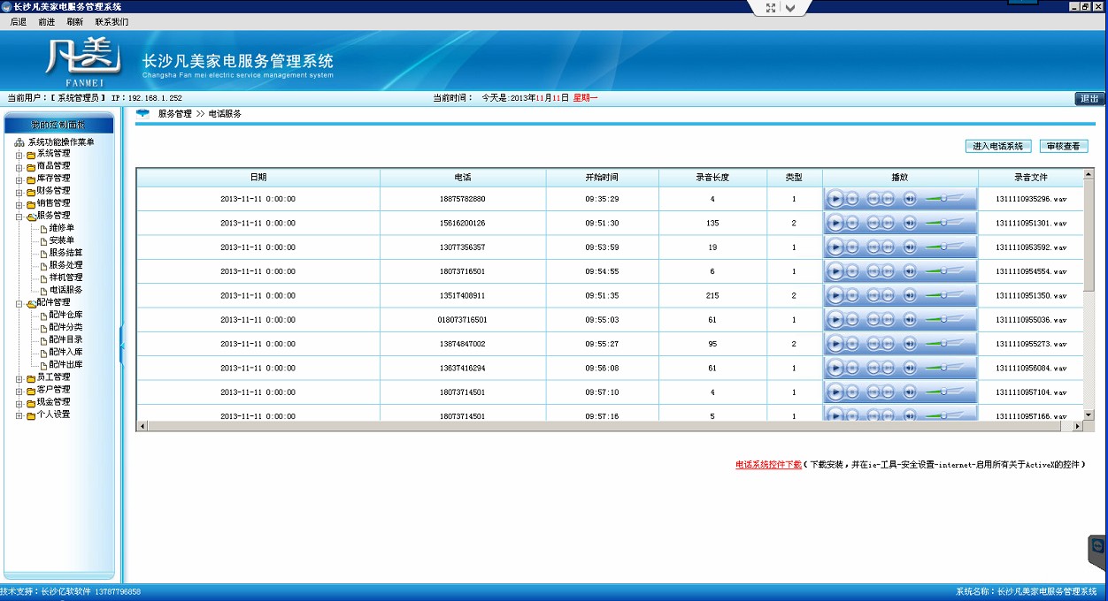
Task: Skip to next track in row 1311110951301.wav
Action: point(888,223)
